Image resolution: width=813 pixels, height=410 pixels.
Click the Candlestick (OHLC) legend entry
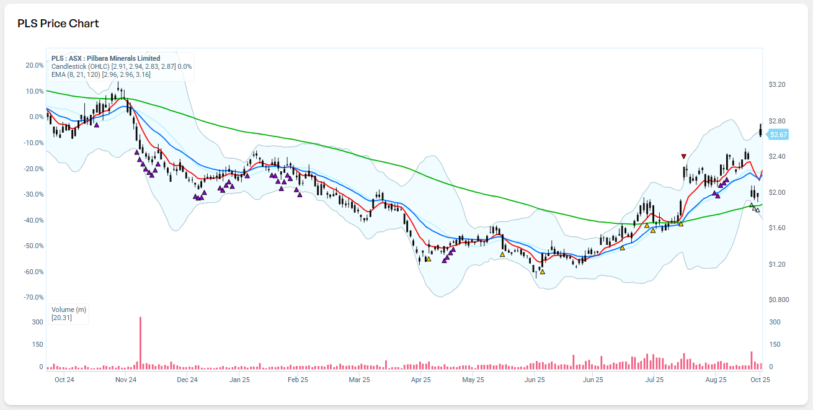81,66
